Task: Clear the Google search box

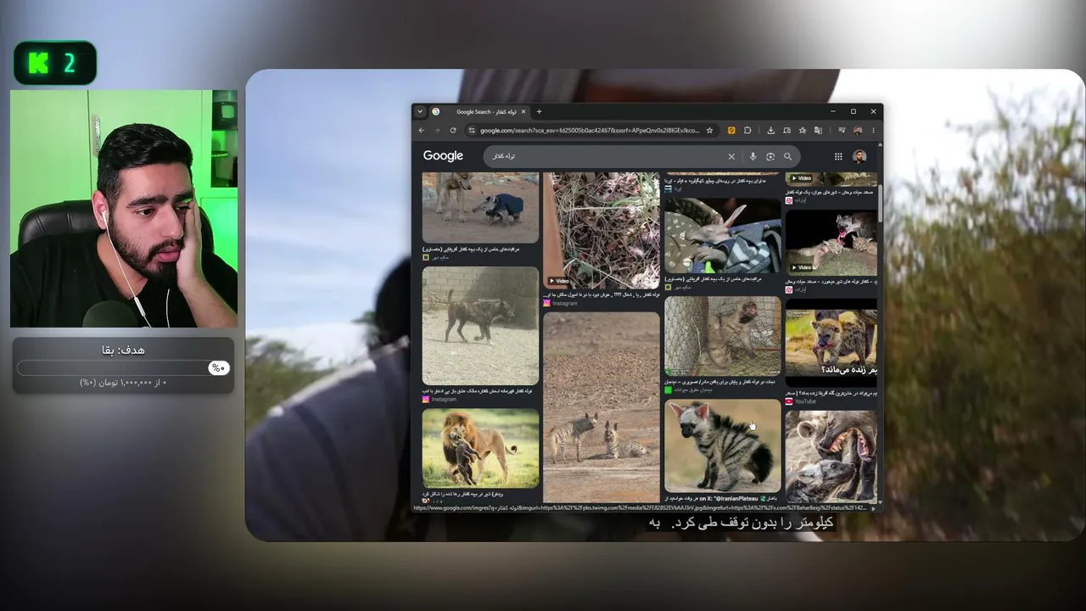Action: tap(731, 156)
